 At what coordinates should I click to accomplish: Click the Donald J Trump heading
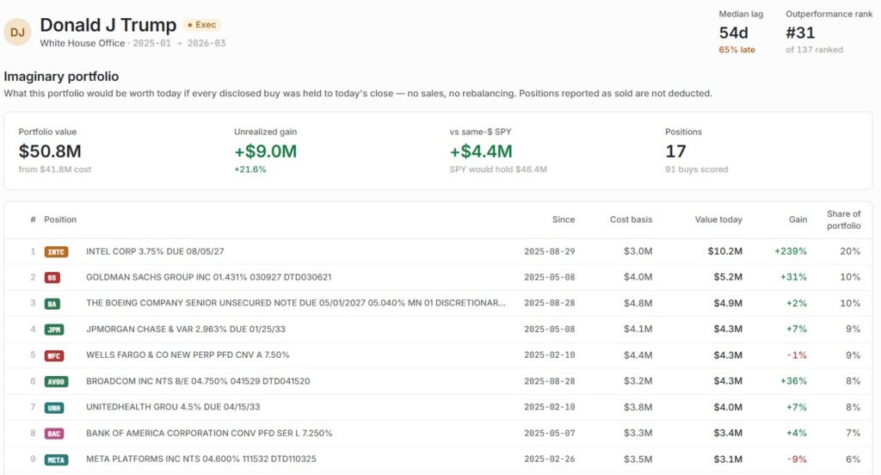click(x=108, y=25)
